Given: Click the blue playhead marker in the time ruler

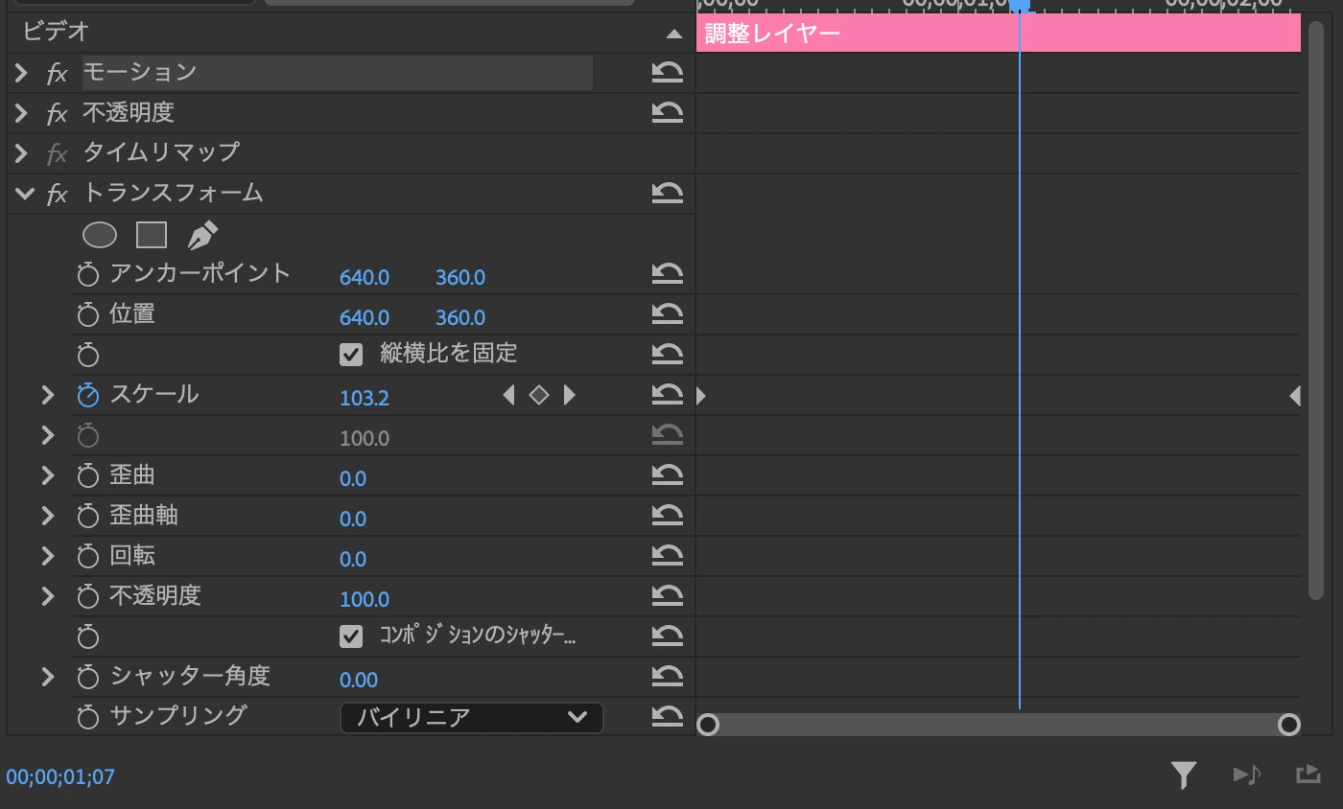Looking at the screenshot, I should click(x=1019, y=5).
